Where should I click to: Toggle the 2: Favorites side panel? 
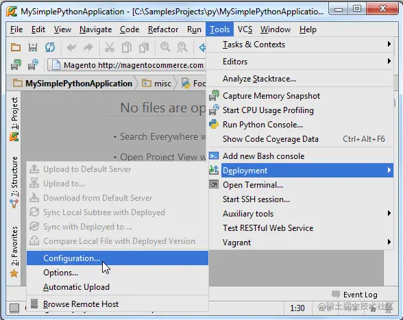[x=14, y=252]
